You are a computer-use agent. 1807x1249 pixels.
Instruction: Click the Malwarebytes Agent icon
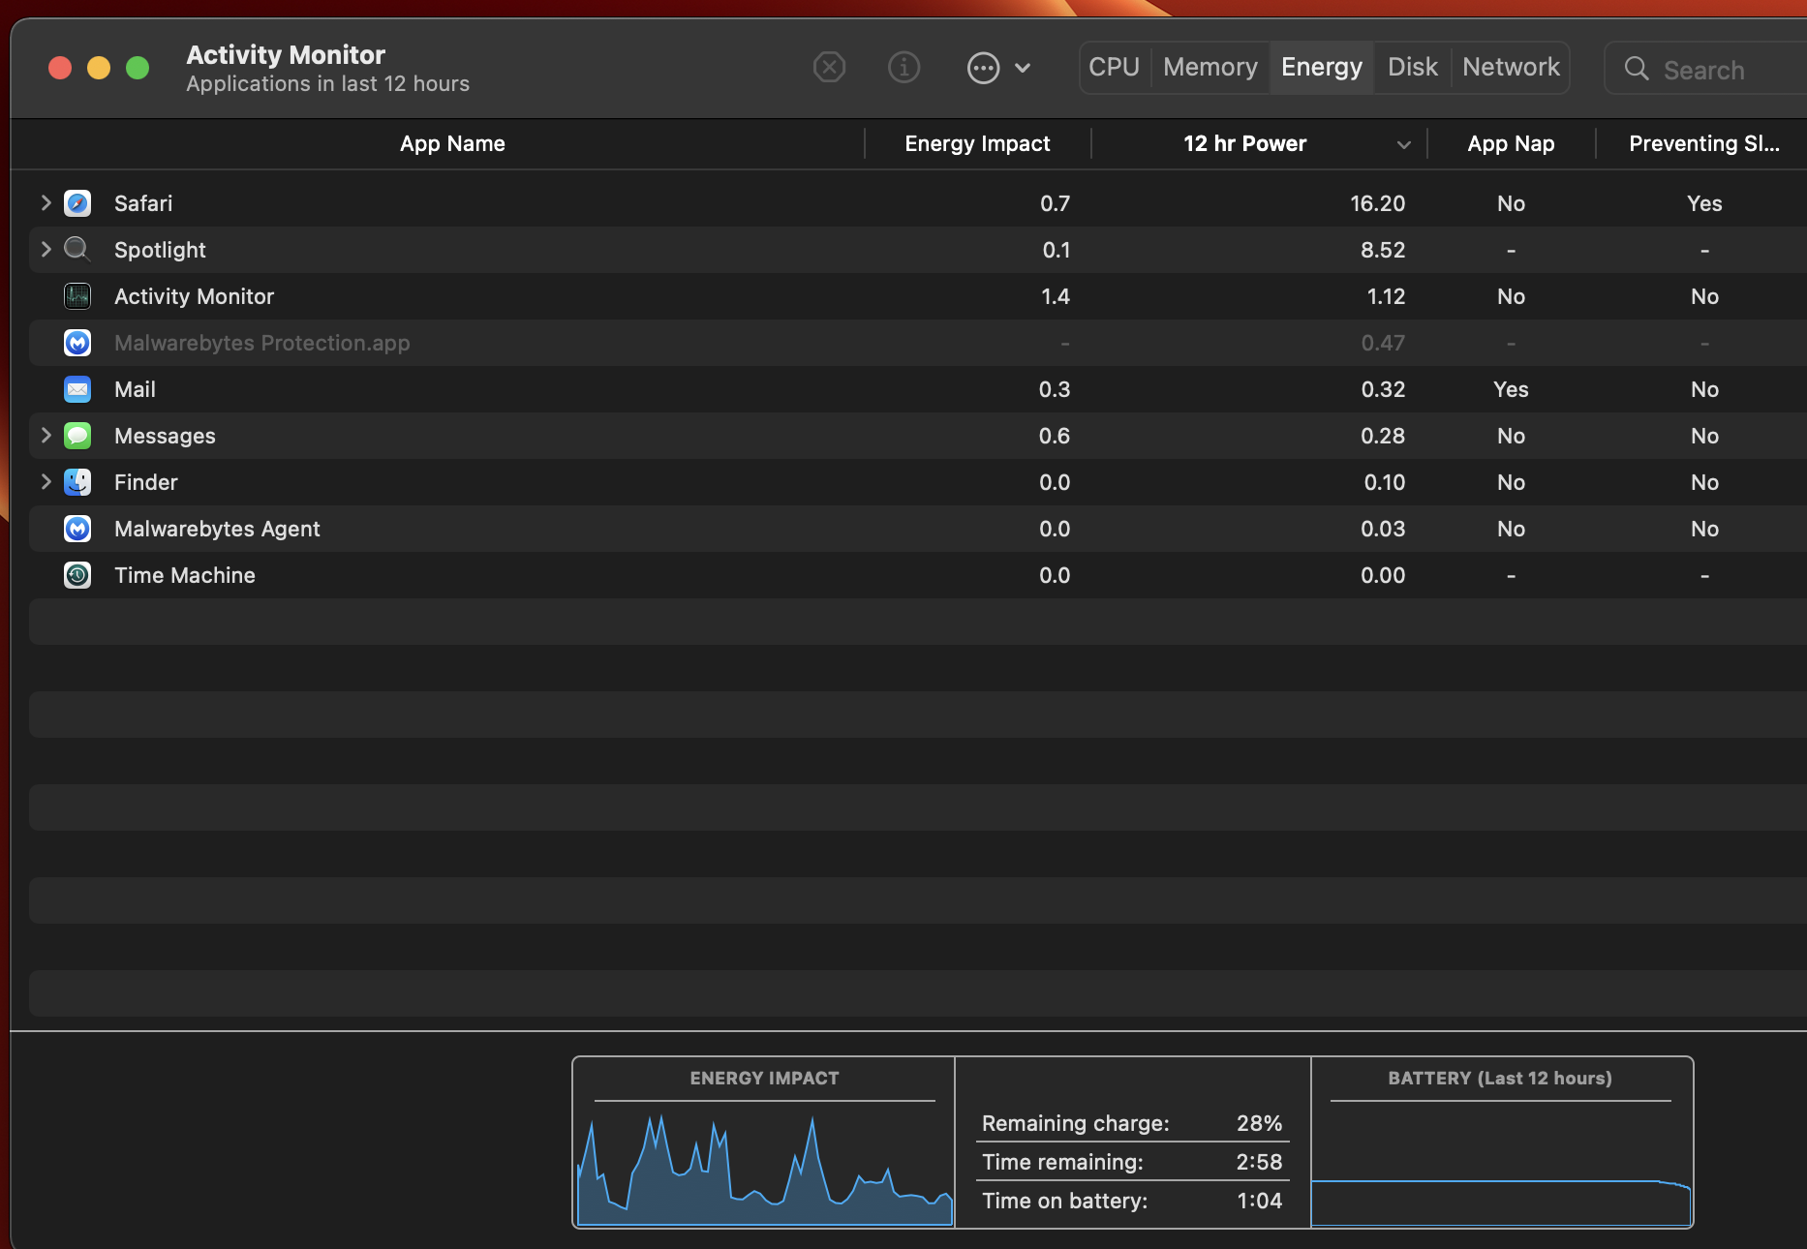click(x=77, y=529)
